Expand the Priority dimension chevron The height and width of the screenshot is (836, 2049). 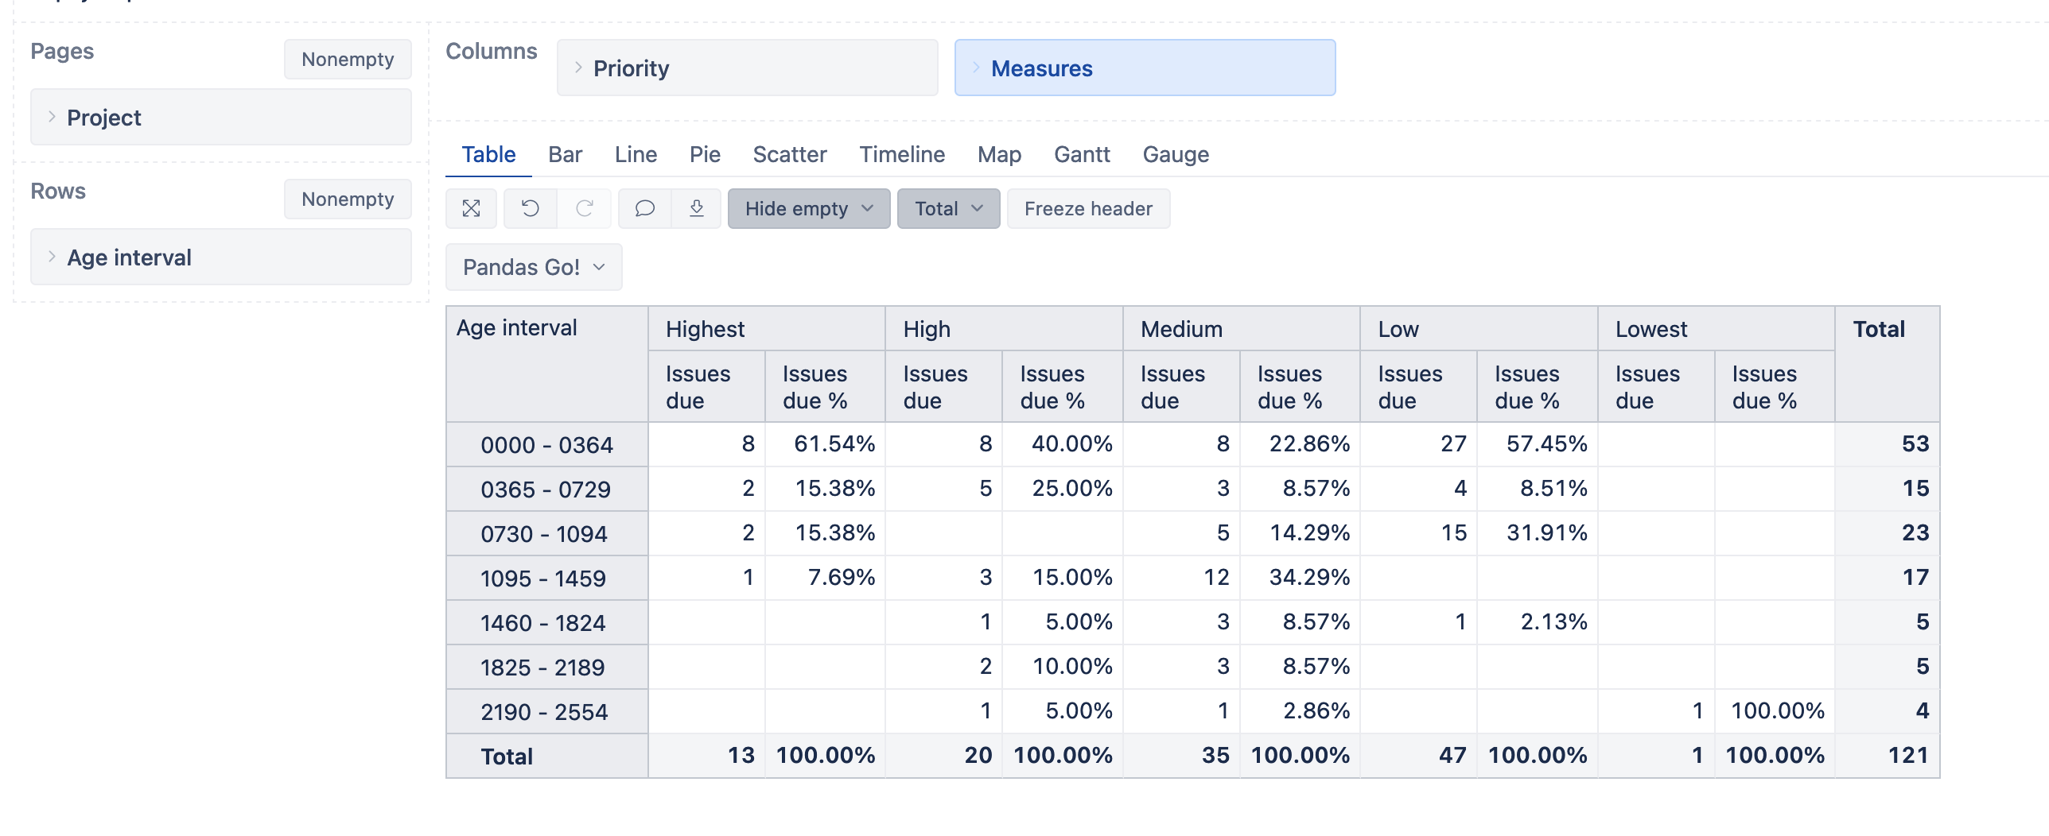[578, 68]
